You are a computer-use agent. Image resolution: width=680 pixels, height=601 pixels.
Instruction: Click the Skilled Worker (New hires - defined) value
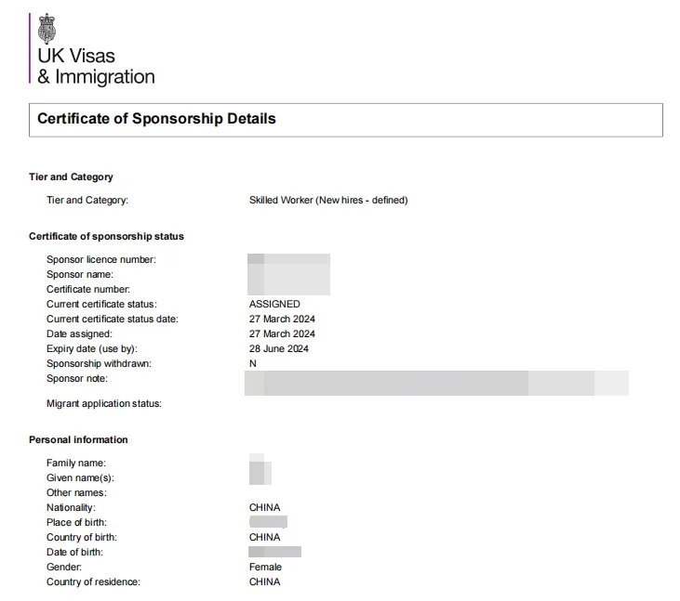coord(328,200)
